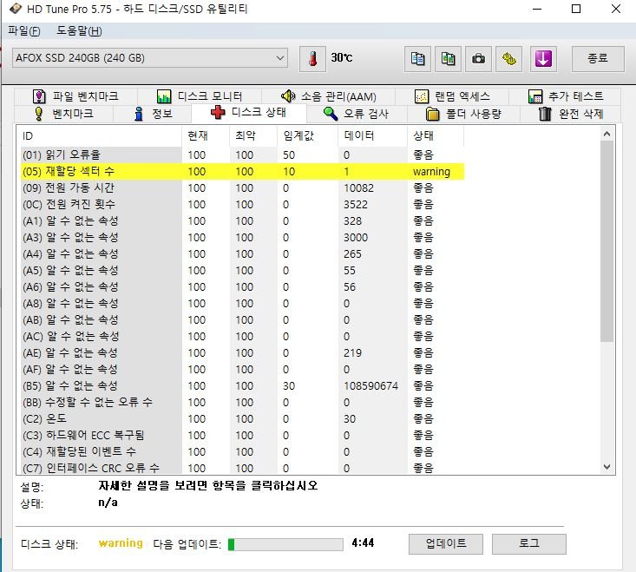Select the highlighted 재할당 섹터 수 warning row

[243, 172]
